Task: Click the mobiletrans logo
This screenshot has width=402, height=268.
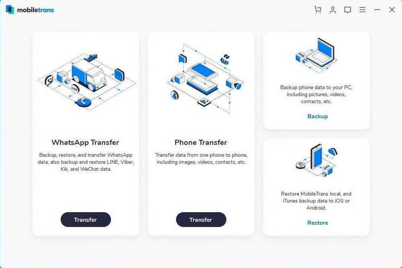Action: (x=30, y=10)
